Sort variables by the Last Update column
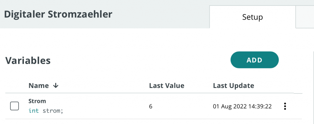 pos(233,86)
